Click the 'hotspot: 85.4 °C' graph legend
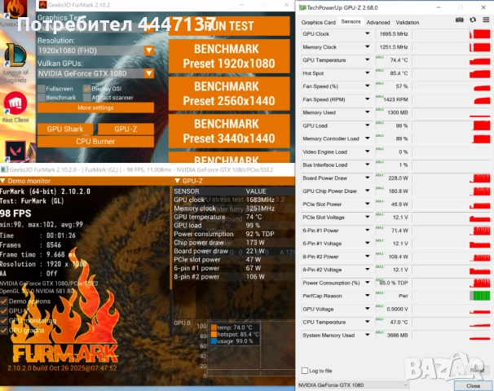The height and width of the screenshot is (391, 494). pyautogui.click(x=235, y=334)
